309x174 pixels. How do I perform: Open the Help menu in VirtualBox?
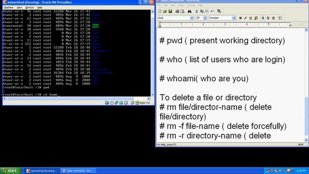40,8
